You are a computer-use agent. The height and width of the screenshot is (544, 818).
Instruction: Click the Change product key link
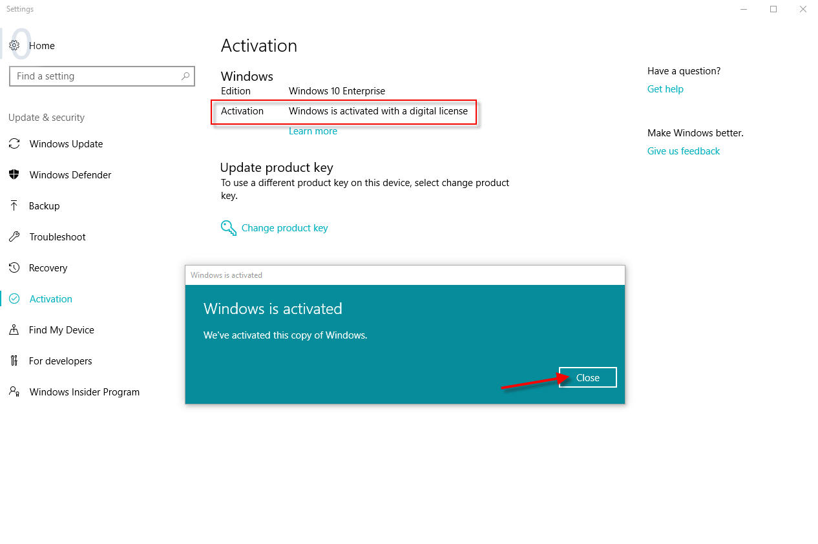click(284, 228)
